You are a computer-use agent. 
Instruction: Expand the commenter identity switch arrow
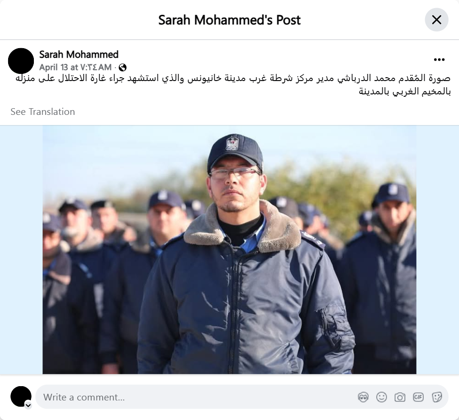tap(28, 405)
